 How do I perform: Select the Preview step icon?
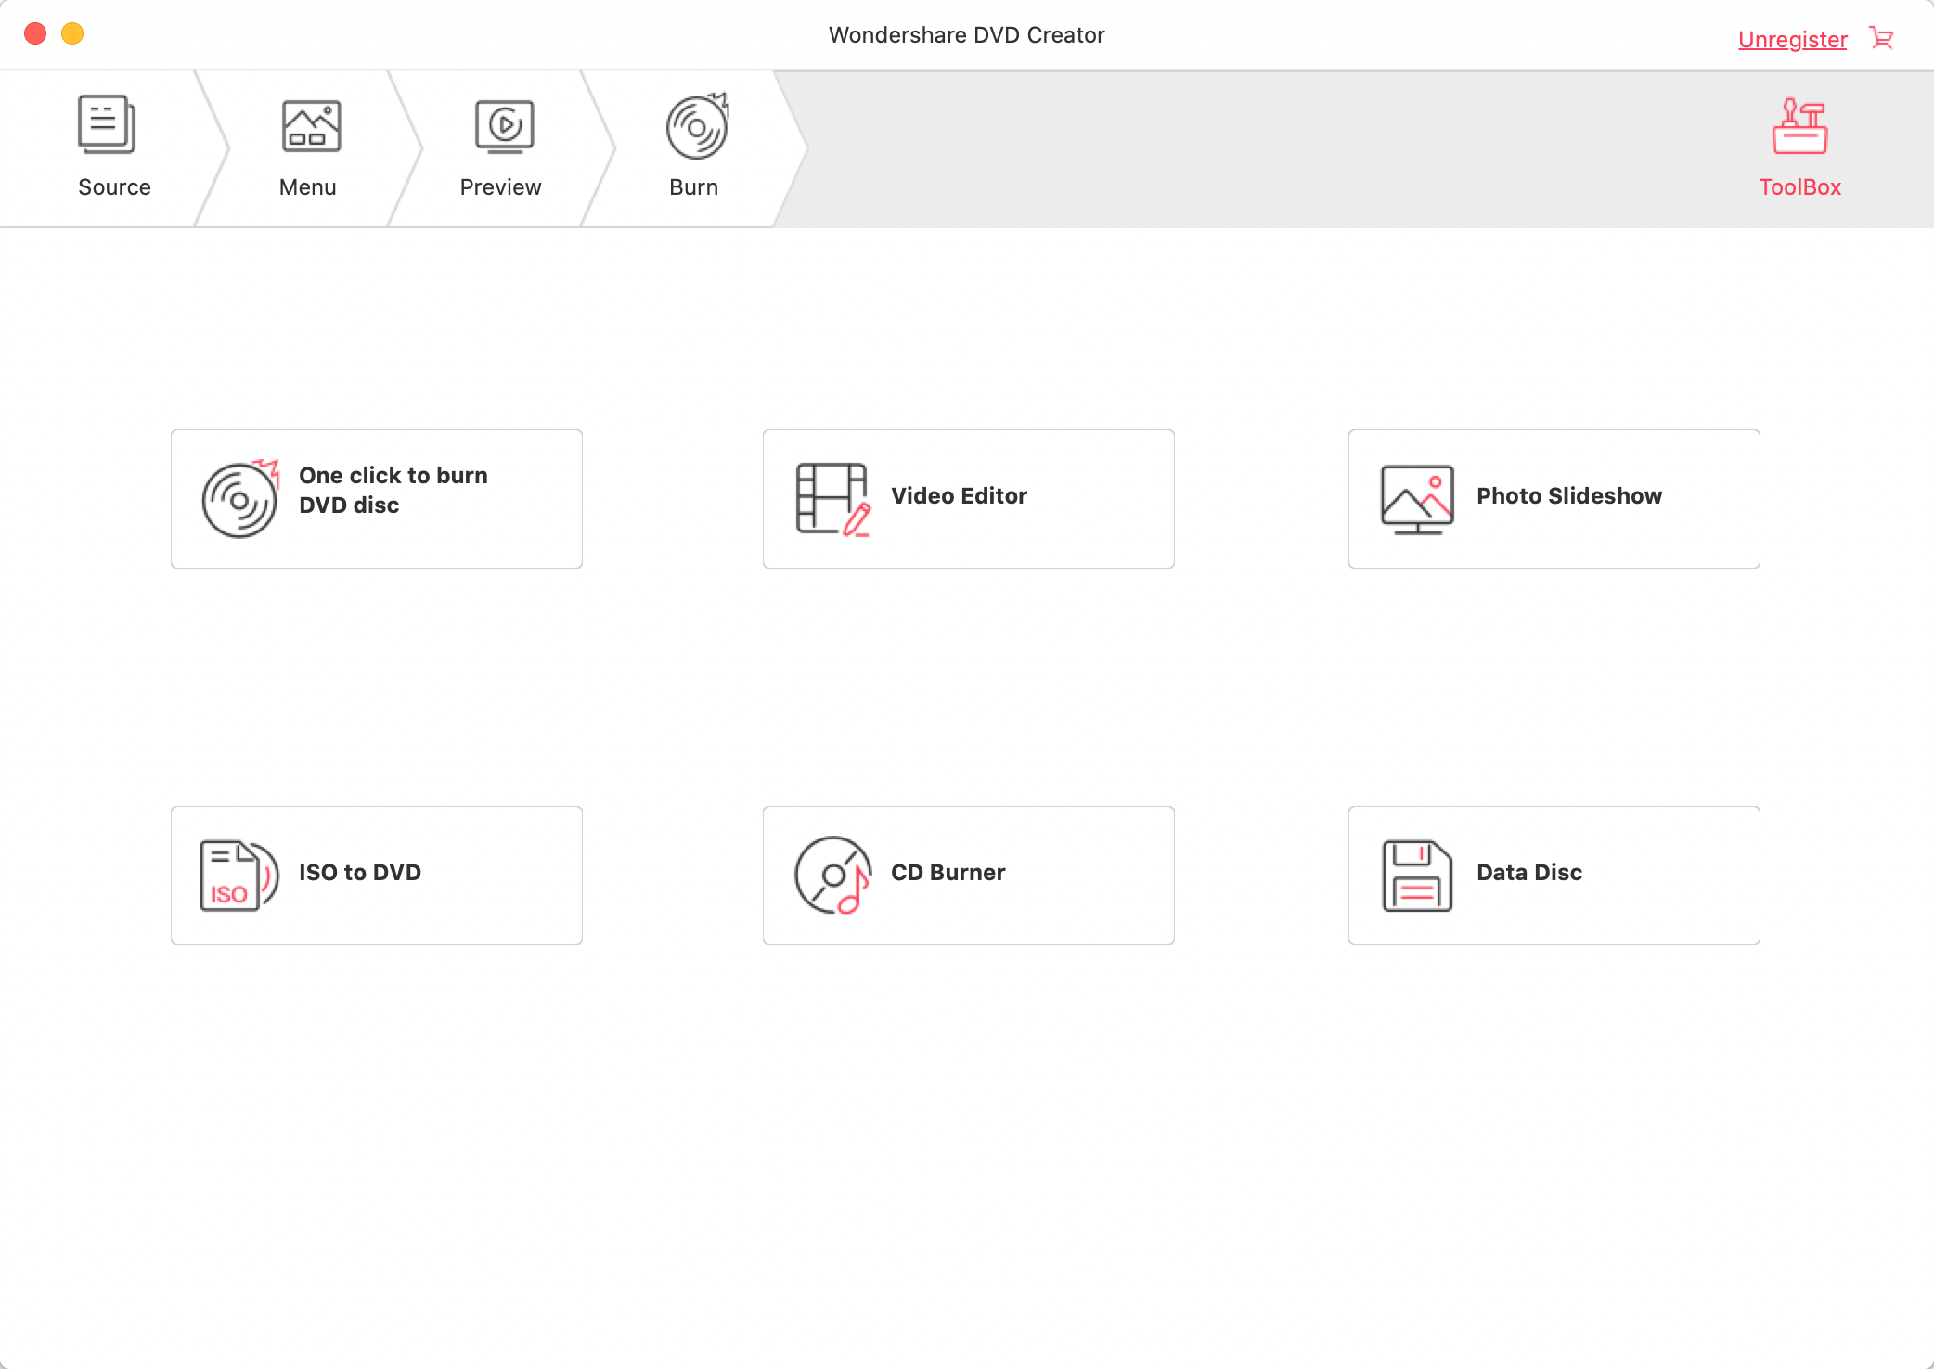pyautogui.click(x=504, y=126)
